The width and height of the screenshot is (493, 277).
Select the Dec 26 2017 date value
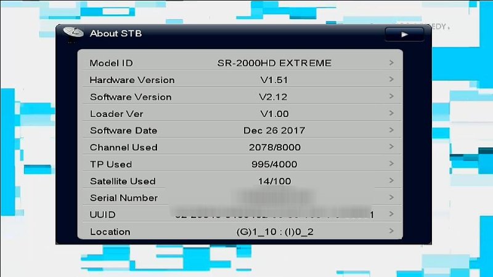tap(274, 130)
